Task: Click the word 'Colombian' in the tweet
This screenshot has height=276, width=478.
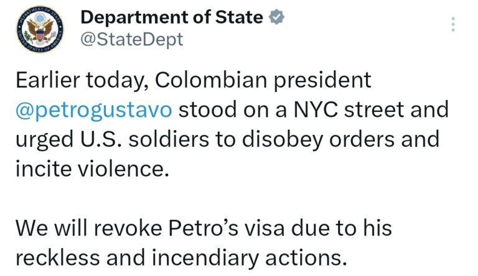Action: (211, 80)
